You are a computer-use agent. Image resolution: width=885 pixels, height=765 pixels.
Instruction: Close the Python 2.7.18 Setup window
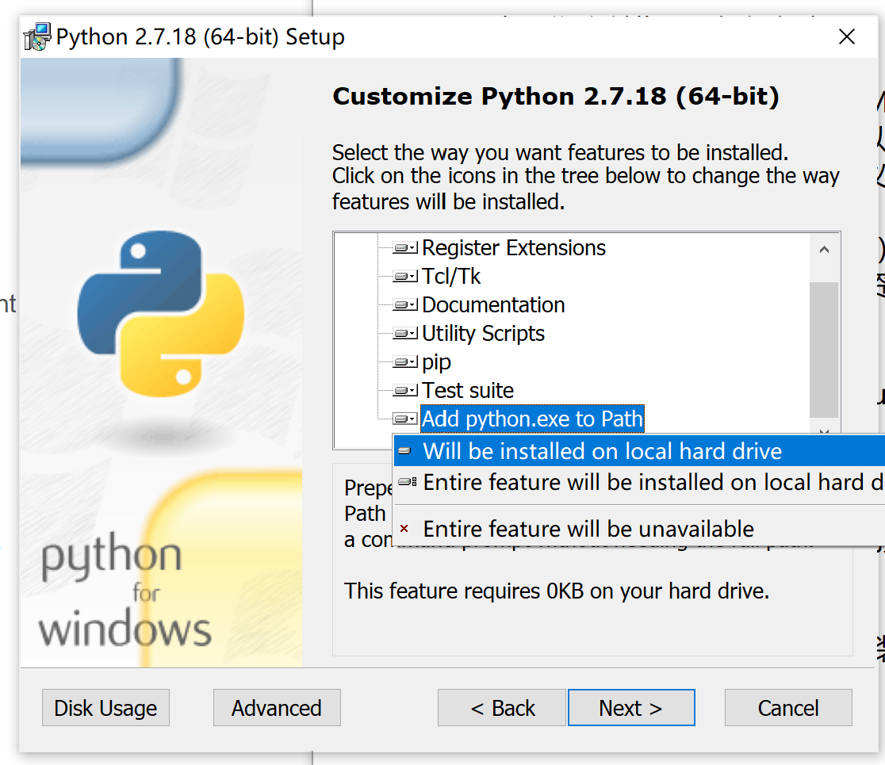[847, 36]
